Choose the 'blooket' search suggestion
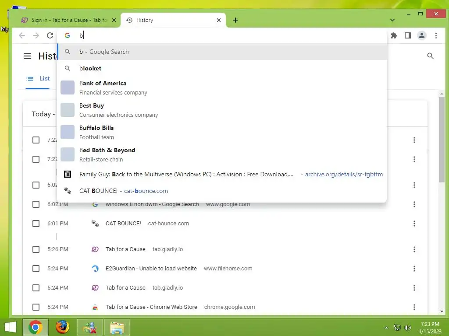449x336 pixels. (x=222, y=68)
